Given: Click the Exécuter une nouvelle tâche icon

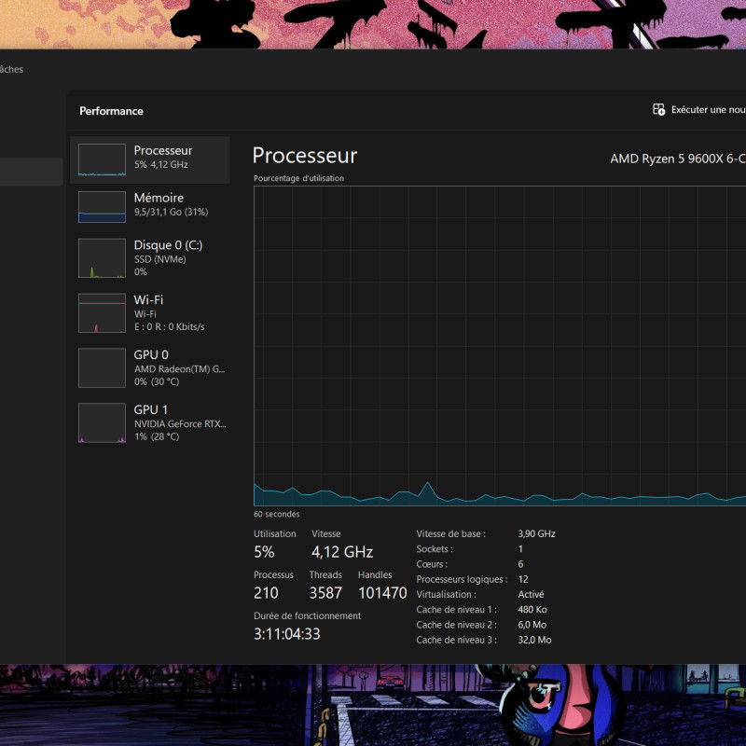Looking at the screenshot, I should click(656, 109).
